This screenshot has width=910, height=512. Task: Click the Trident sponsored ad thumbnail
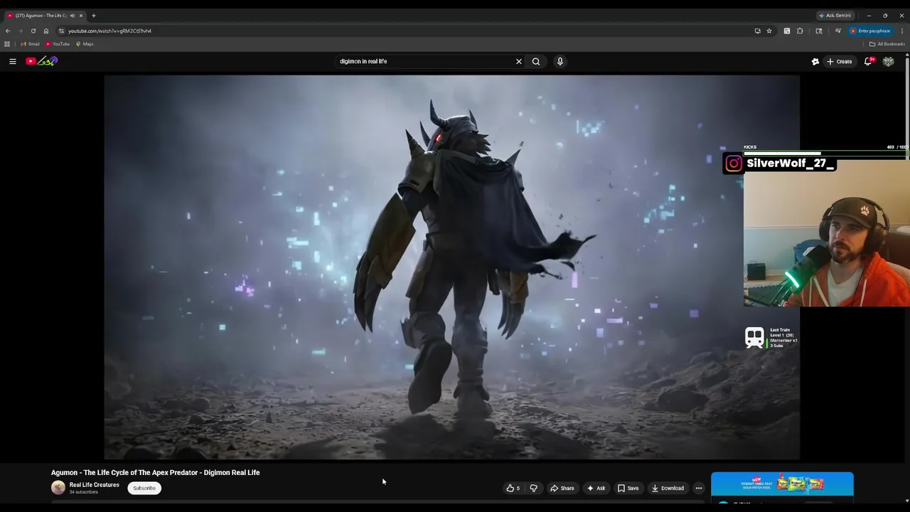782,484
